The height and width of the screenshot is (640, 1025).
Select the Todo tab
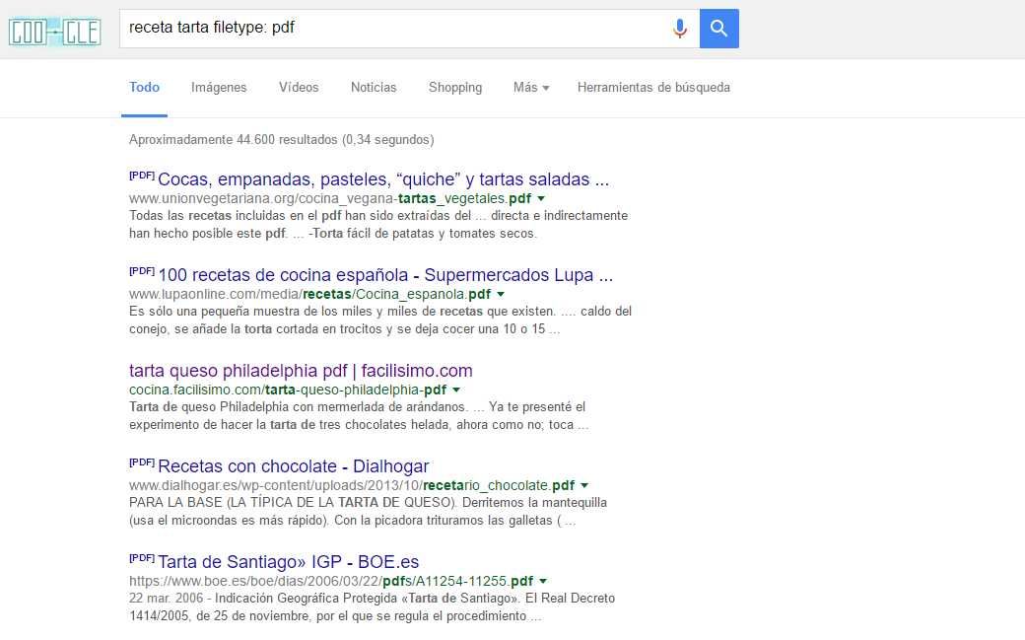coord(145,87)
